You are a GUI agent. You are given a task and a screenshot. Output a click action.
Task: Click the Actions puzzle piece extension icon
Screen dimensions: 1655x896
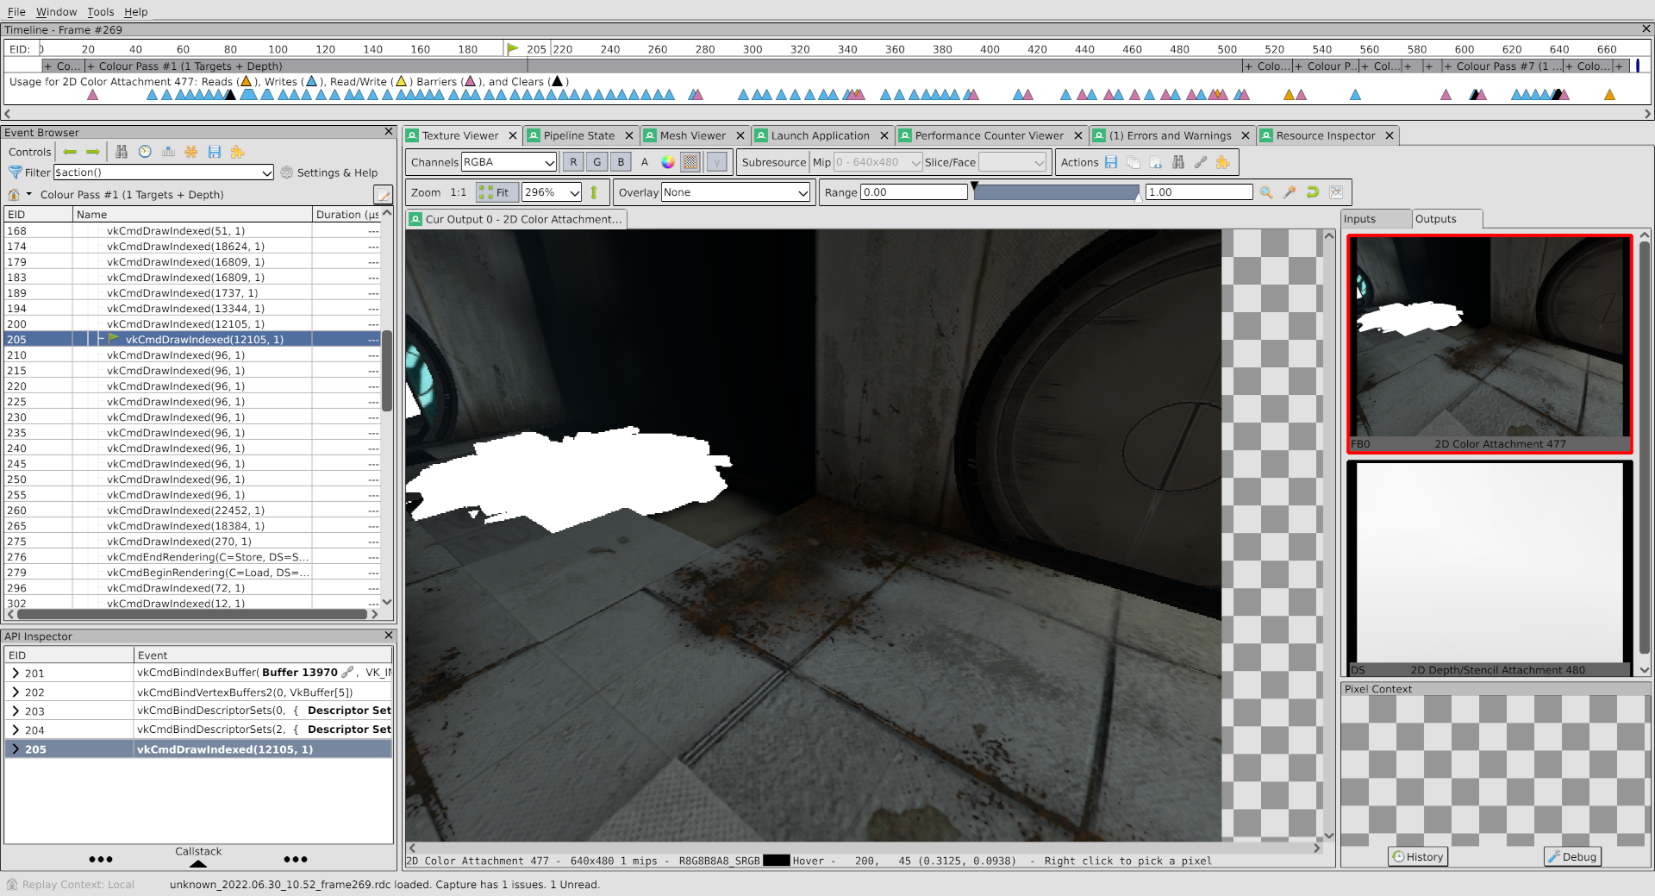(1222, 162)
